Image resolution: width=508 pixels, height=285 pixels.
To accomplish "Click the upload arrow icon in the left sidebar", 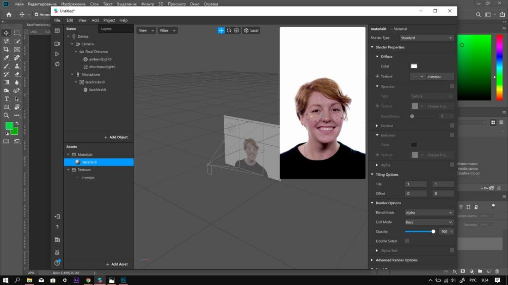I will [57, 227].
